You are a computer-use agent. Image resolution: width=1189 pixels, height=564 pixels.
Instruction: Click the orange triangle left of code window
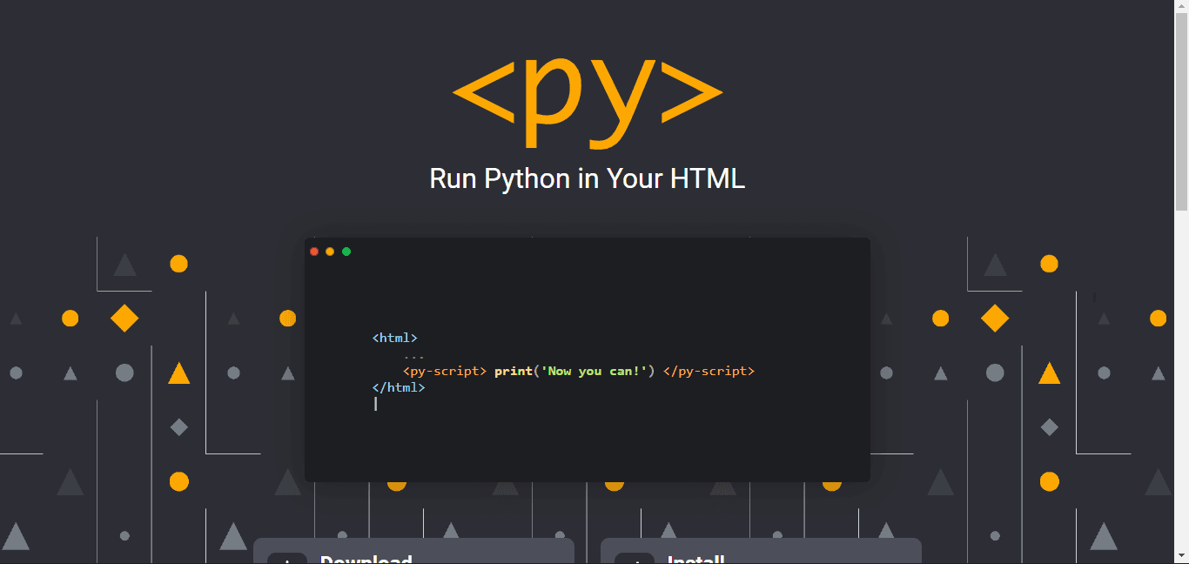(178, 373)
